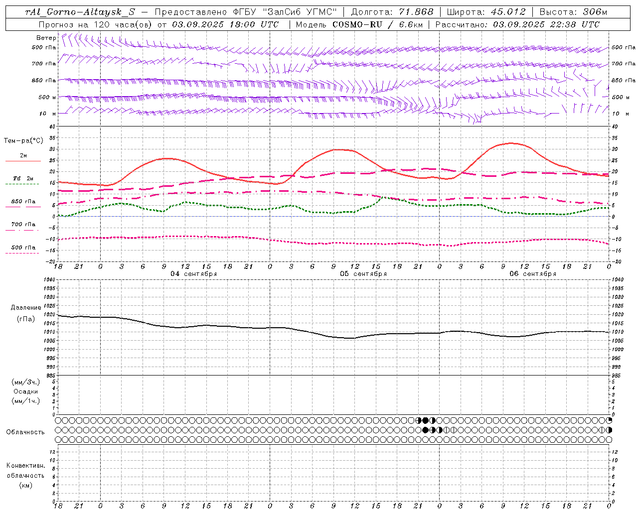The height and width of the screenshot is (510, 638).
Task: Click right-side 500 гПа wind level label
Action: [624, 47]
